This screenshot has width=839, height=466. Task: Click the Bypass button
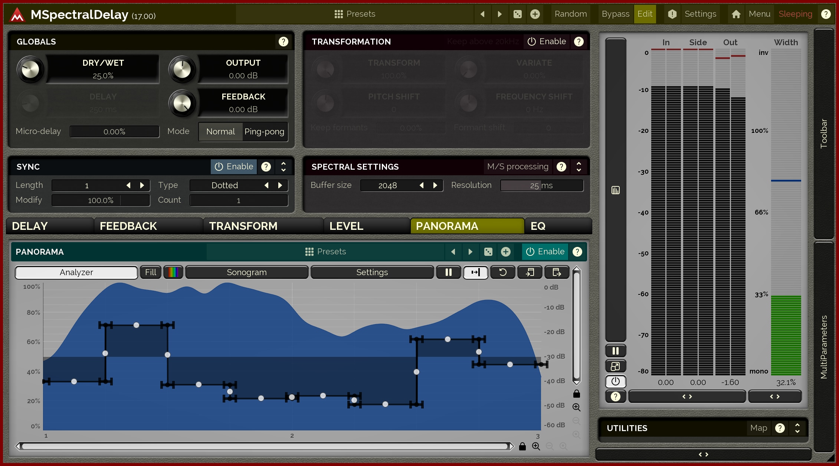[x=615, y=14]
